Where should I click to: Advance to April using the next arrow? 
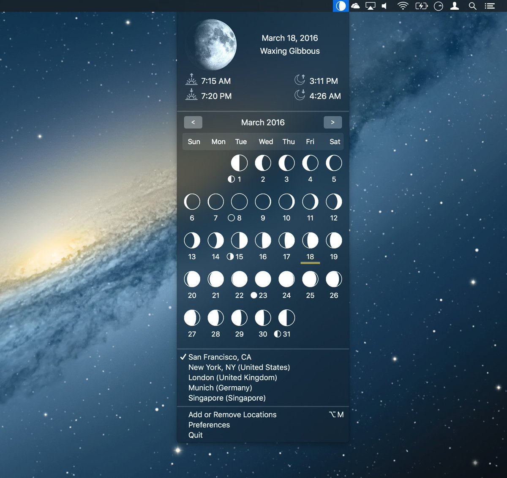tap(333, 122)
